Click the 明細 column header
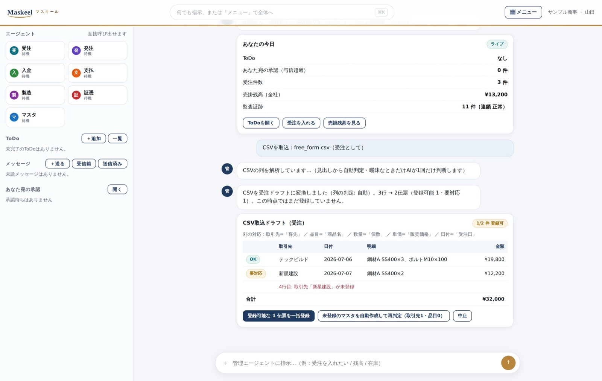This screenshot has height=381, width=602. pyautogui.click(x=371, y=246)
